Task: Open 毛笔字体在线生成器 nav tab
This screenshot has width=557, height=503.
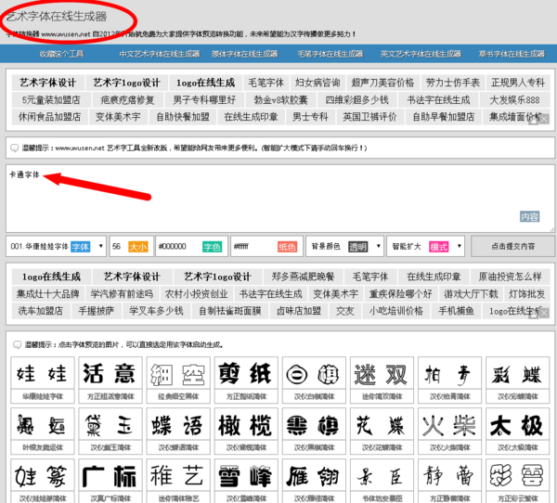Action: 330,54
